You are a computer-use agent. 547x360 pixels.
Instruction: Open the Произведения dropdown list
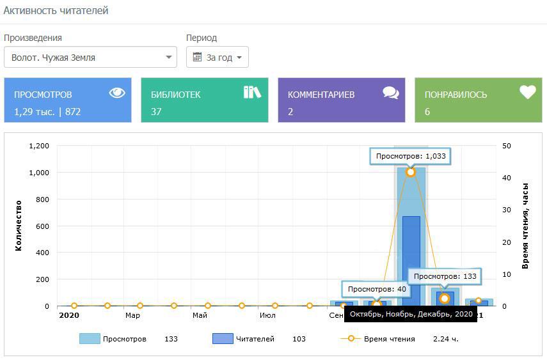pos(90,57)
